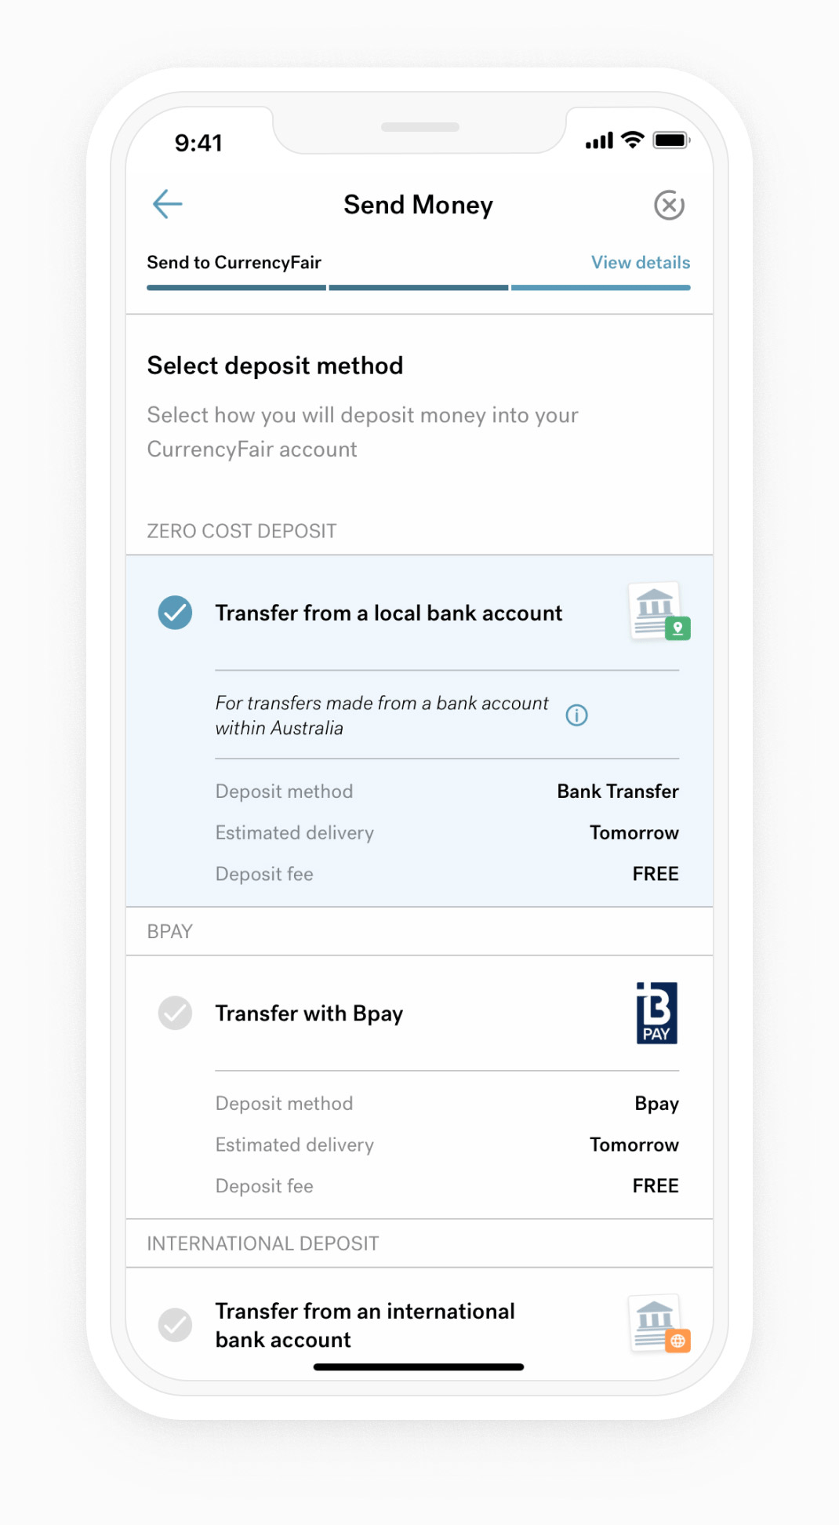This screenshot has height=1525, width=839.
Task: Tap the Wi-Fi icon in status bar
Action: pyautogui.click(x=631, y=139)
